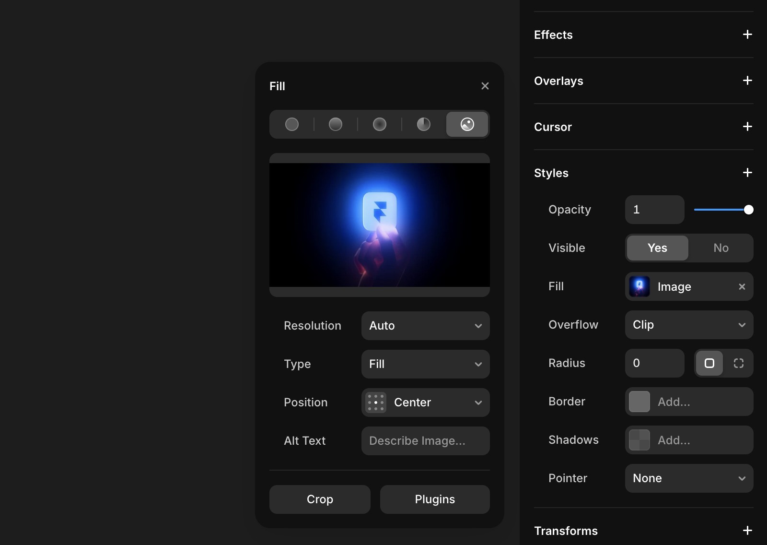
Task: Select the solid color fill type icon
Action: tap(292, 124)
